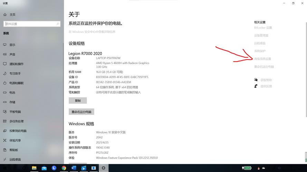Open 存储 storage settings icon

[5, 102]
